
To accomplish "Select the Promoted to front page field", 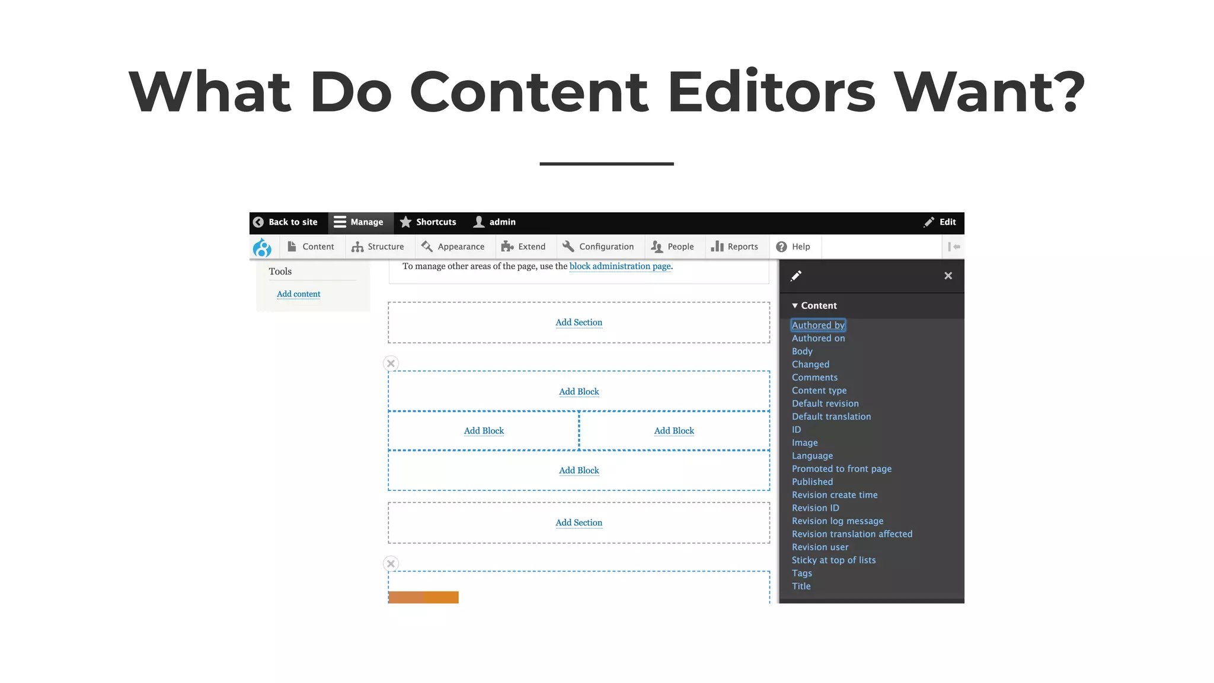I will point(842,469).
